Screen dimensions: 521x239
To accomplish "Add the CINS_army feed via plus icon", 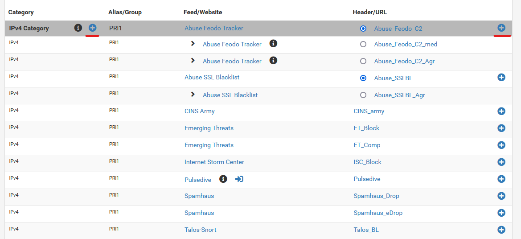I will 501,111.
